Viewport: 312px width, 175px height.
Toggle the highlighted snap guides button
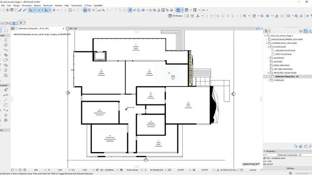click(x=39, y=10)
